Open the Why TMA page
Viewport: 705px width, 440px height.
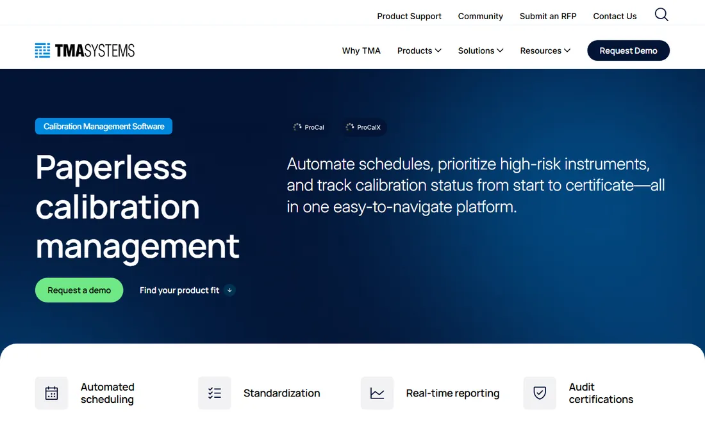coord(361,51)
